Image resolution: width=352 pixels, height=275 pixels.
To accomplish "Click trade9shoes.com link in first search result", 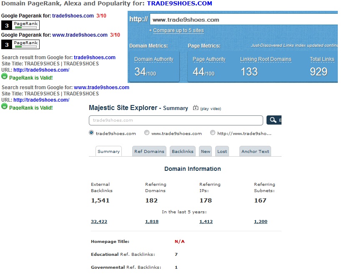I will (x=95, y=57).
